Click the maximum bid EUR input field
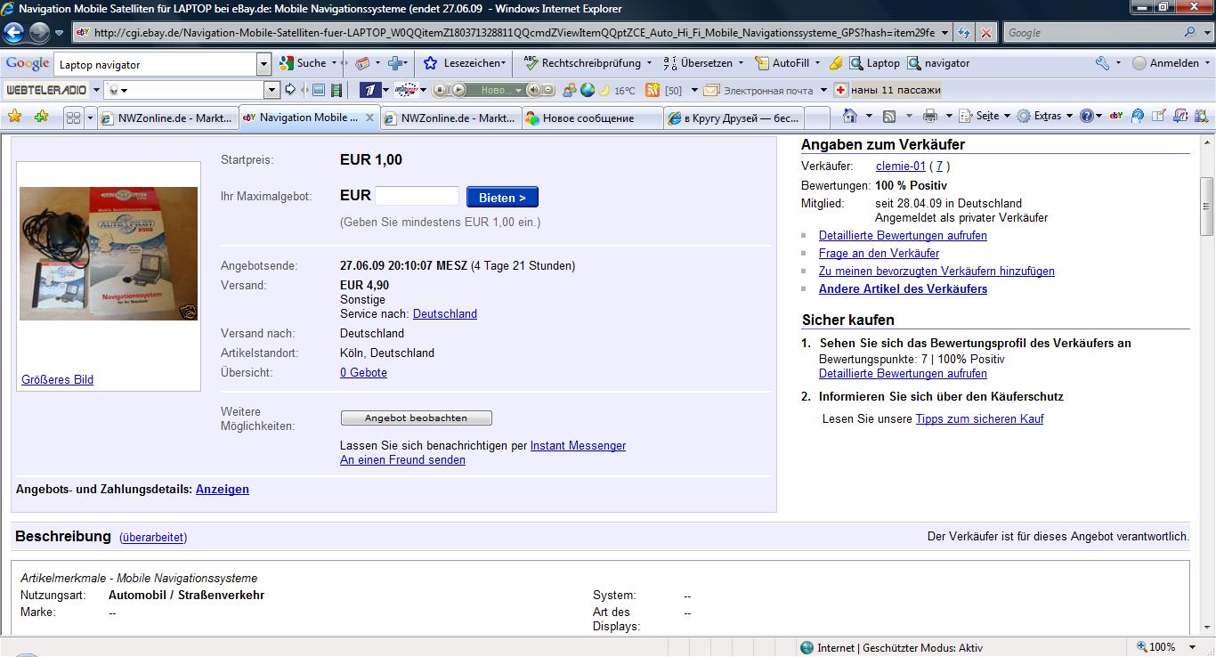 tap(417, 196)
